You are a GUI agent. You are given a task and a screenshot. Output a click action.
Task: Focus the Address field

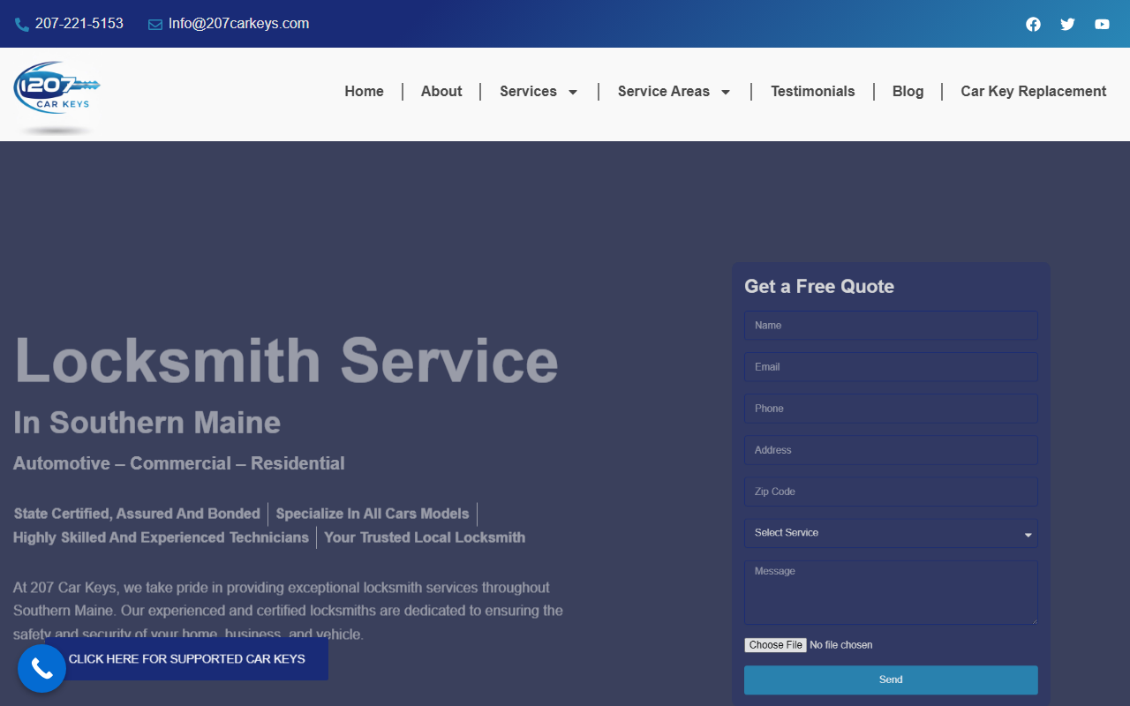tap(891, 450)
